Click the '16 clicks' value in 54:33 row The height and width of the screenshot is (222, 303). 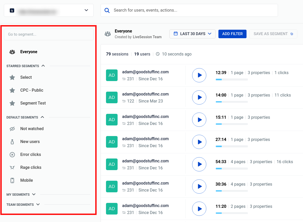[x=285, y=162]
